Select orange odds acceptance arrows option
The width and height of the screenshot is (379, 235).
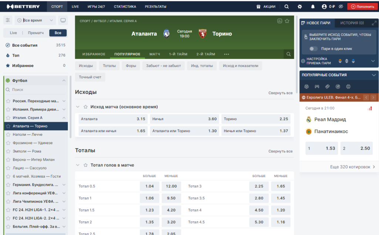[340, 61]
